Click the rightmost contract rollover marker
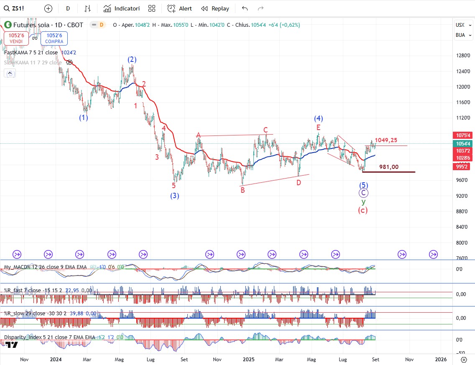Viewport: 475px width, 365px height. click(433, 254)
